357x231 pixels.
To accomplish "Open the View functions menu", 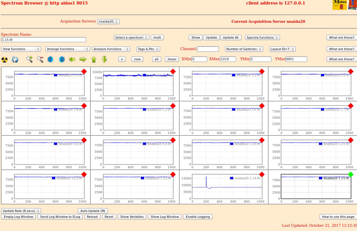I will coord(21,49).
